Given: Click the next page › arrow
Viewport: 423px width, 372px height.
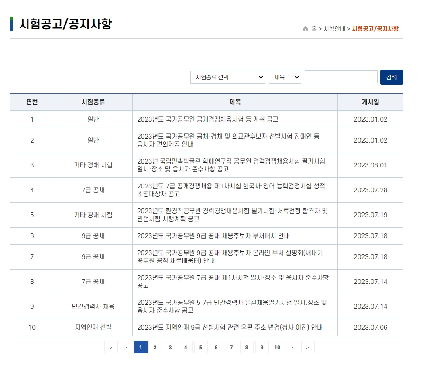Looking at the screenshot, I should 293,347.
